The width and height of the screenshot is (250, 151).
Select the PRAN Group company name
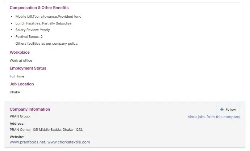[x=20, y=116]
